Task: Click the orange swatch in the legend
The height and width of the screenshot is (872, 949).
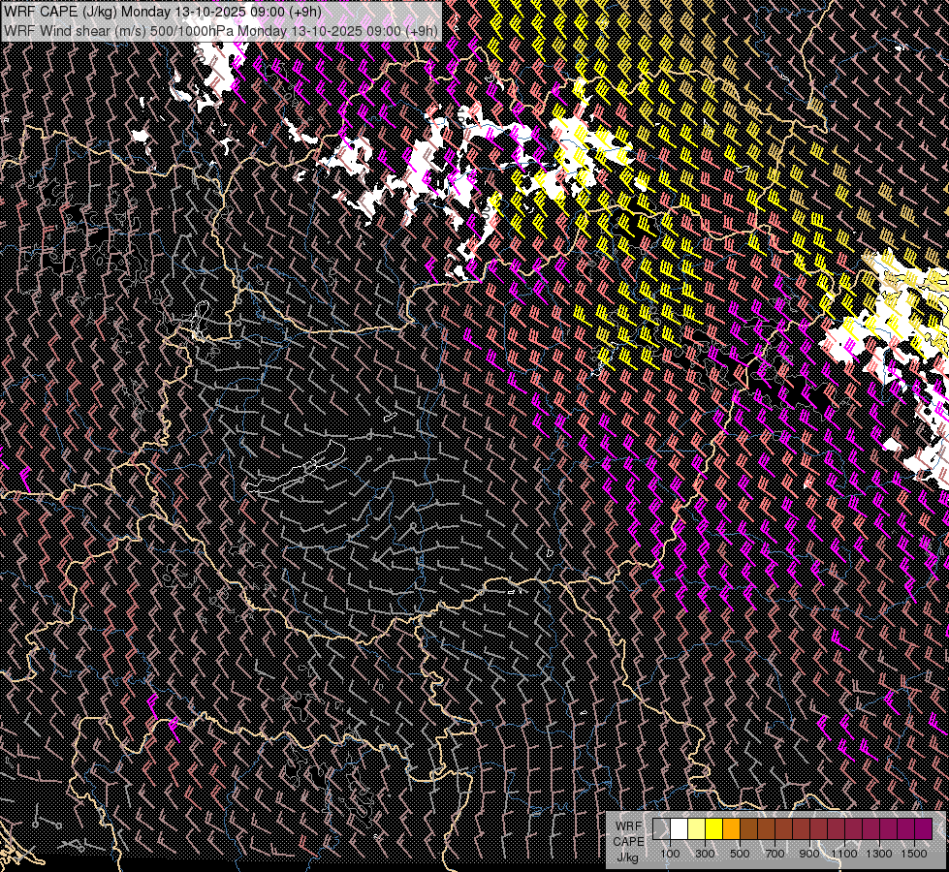Action: (x=731, y=828)
